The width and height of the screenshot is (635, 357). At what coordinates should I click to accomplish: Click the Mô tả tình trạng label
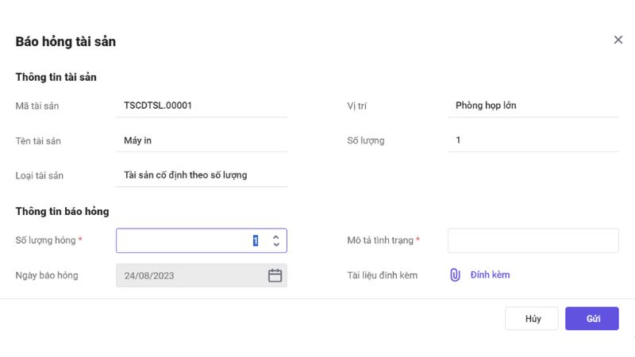383,240
